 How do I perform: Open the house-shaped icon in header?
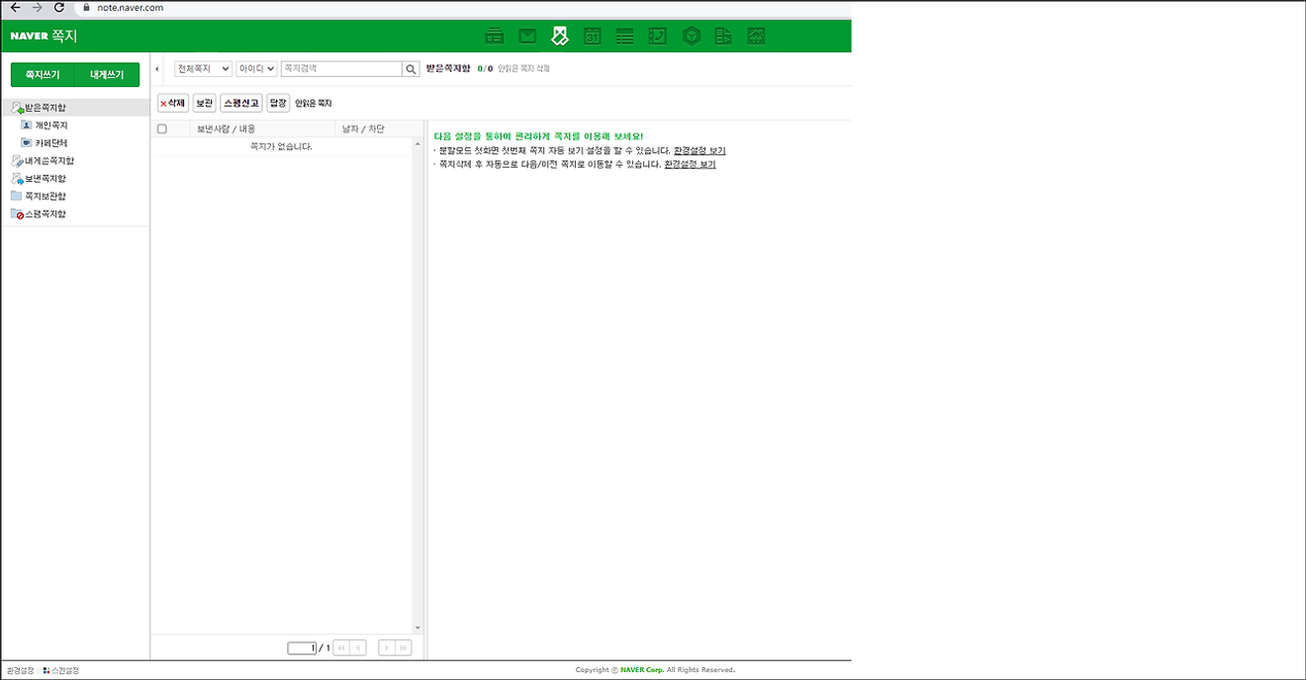pos(756,37)
